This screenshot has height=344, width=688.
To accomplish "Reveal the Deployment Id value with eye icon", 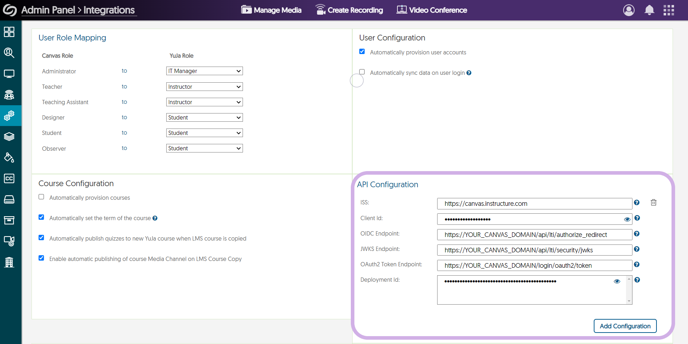I will click(617, 281).
